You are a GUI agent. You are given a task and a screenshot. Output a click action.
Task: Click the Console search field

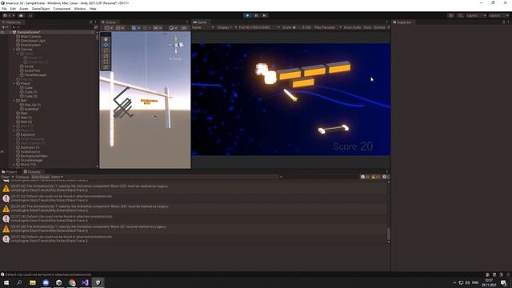[318, 177]
